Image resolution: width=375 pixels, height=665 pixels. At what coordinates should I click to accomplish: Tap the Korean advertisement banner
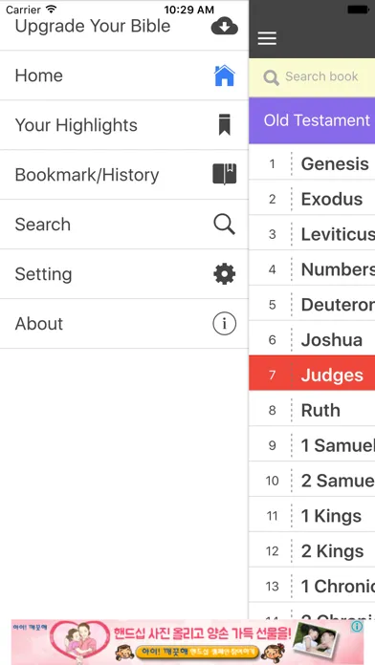click(187, 642)
